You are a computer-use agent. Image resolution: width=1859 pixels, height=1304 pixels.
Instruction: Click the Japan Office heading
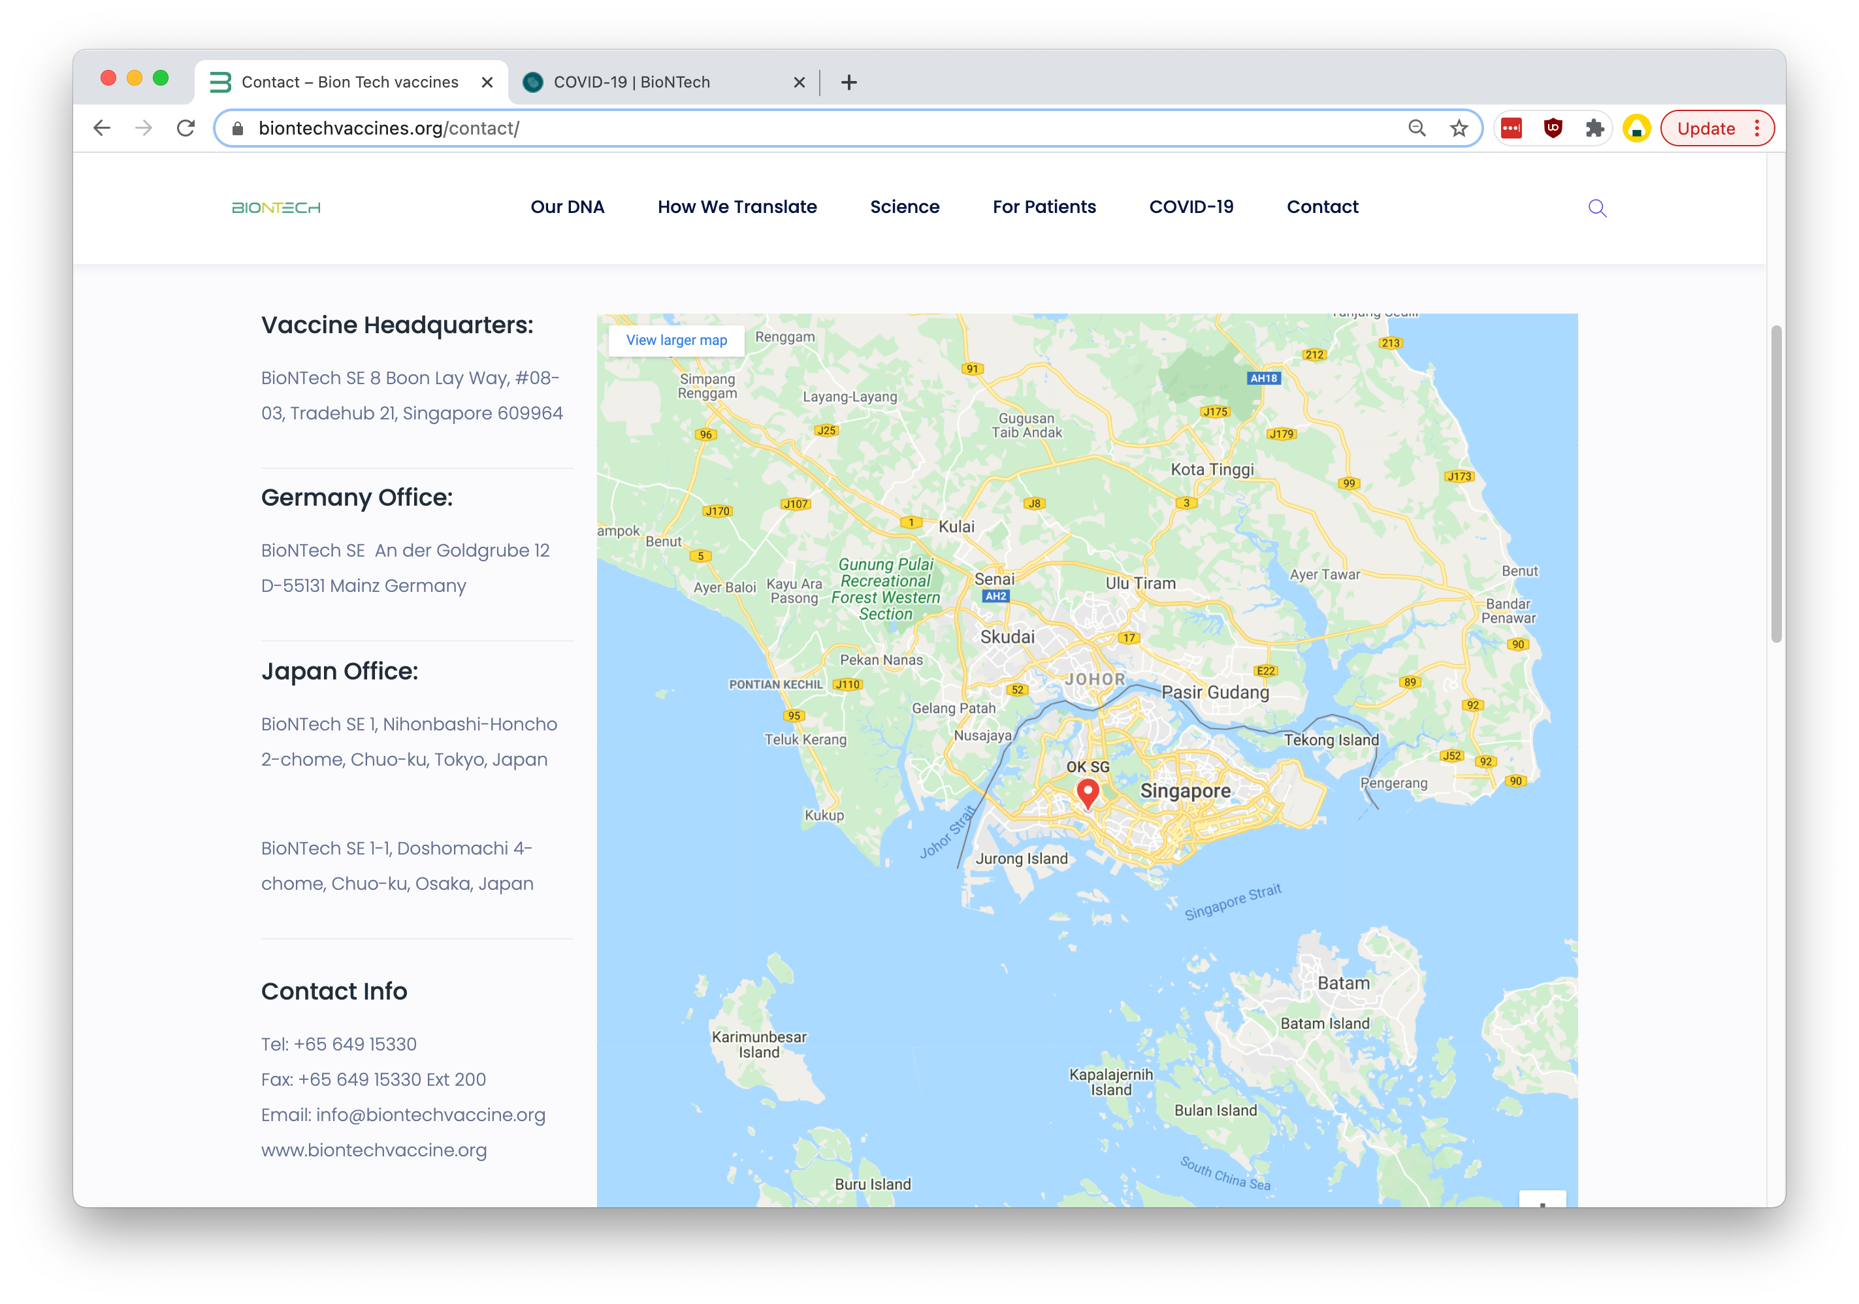click(339, 672)
